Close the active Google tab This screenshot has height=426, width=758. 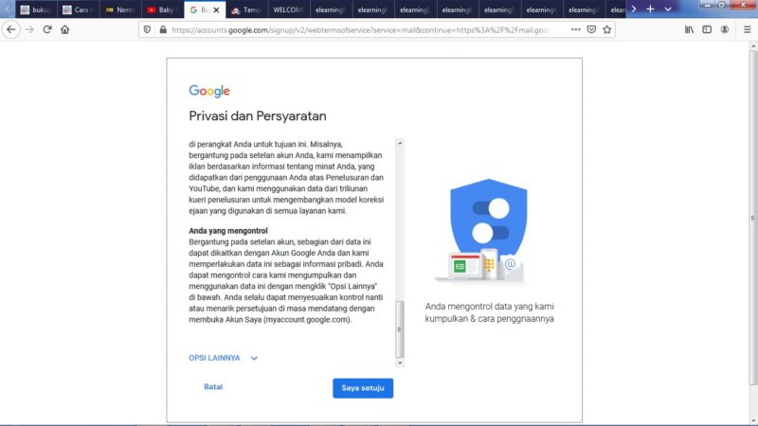click(216, 9)
